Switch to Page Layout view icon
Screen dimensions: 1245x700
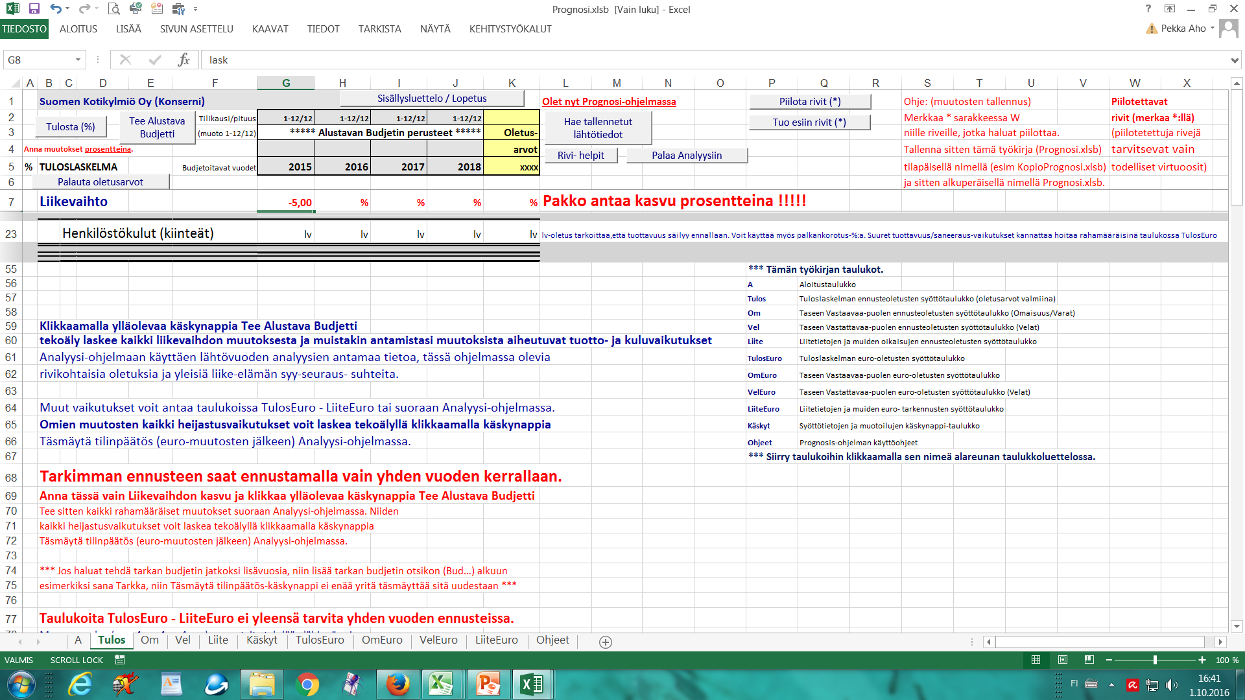(1063, 660)
